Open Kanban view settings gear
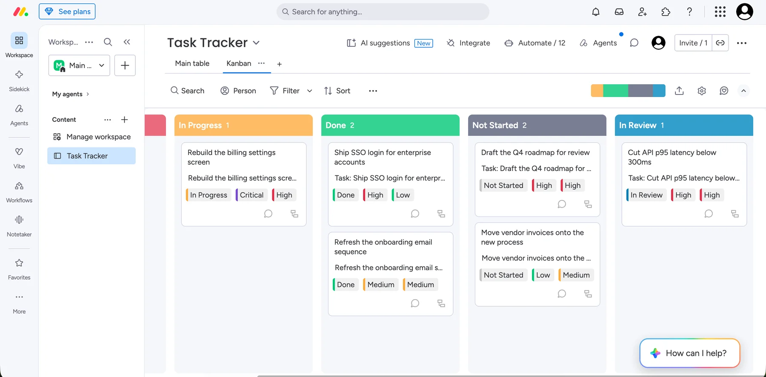This screenshot has height=377, width=766. (x=702, y=91)
